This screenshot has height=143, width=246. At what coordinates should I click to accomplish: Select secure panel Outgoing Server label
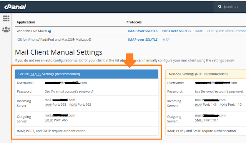[24, 119]
